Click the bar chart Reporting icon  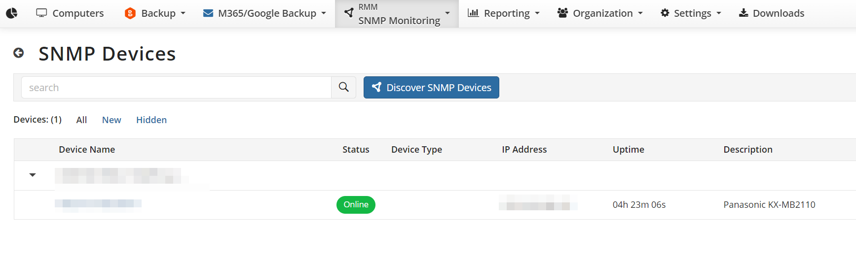pos(473,13)
